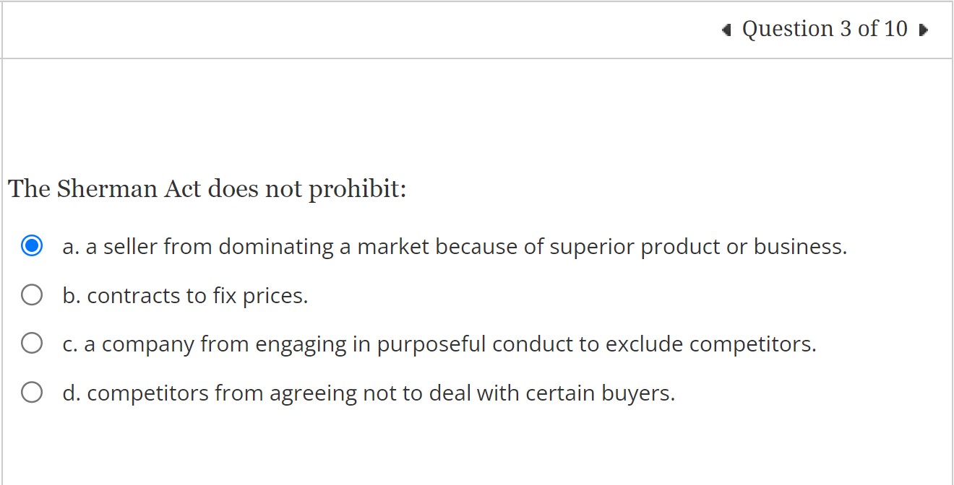Click the text of option a about superior product
The width and height of the screenshot is (954, 485).
pyautogui.click(x=455, y=246)
